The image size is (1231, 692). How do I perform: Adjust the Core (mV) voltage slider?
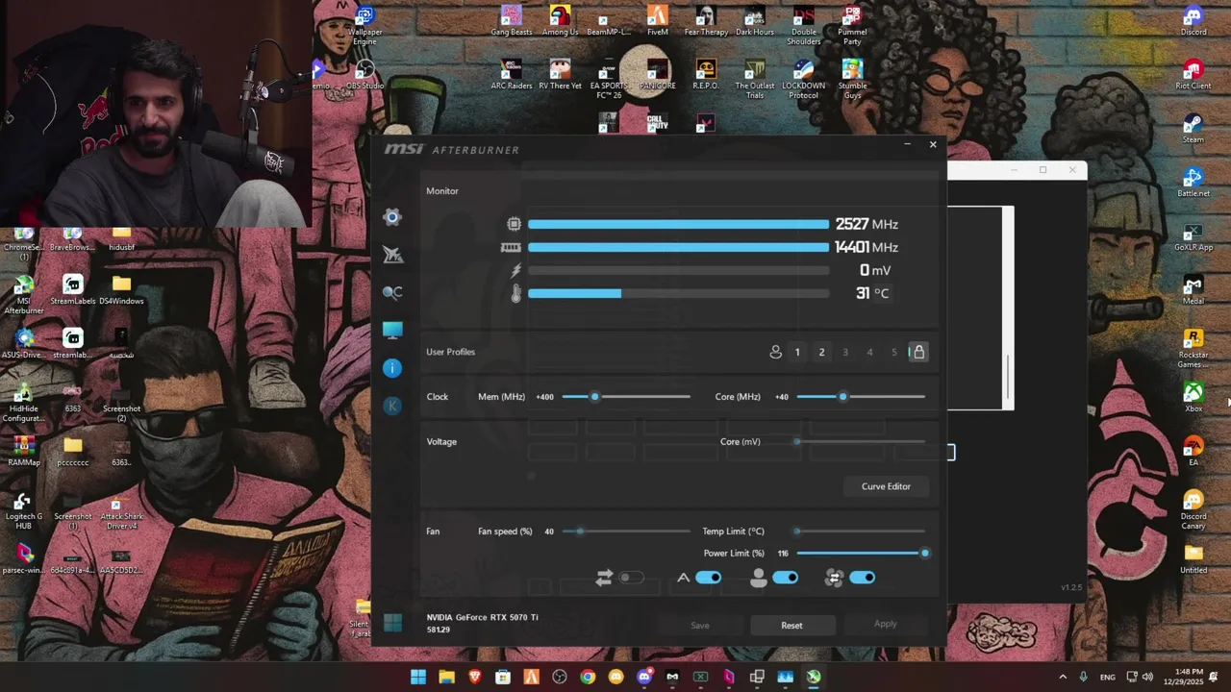[x=861, y=442]
